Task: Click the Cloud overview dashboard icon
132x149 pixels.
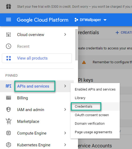Action: pos(9,34)
